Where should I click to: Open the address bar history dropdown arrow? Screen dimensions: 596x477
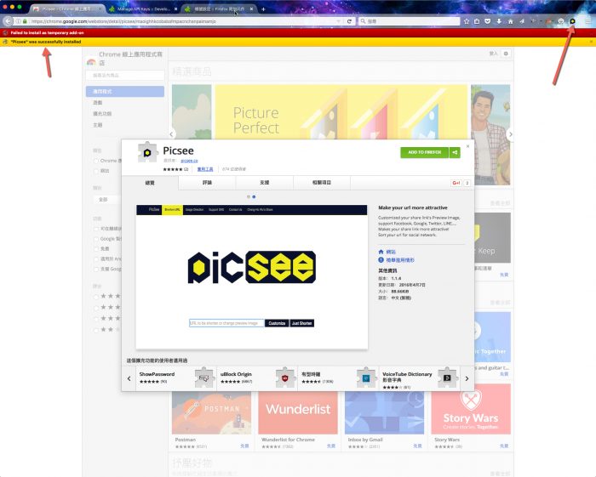(338, 21)
